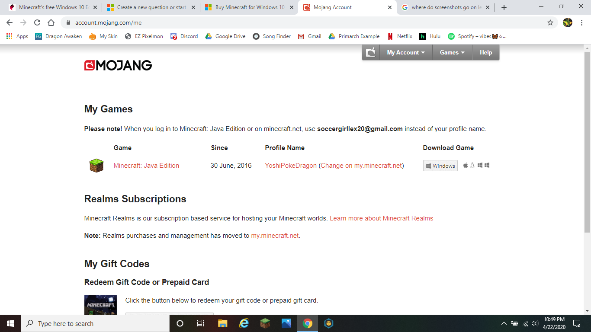
Task: Click the Minecraft grass block icon
Action: coord(96,166)
